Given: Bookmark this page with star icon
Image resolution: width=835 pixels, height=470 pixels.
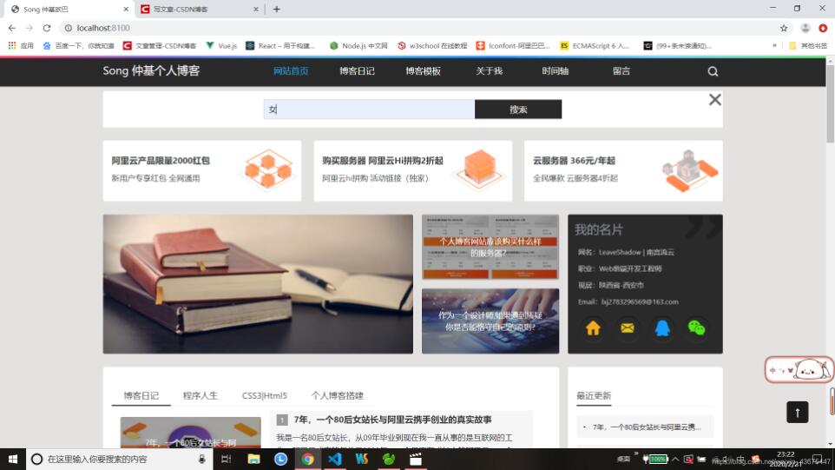Looking at the screenshot, I should 783,28.
